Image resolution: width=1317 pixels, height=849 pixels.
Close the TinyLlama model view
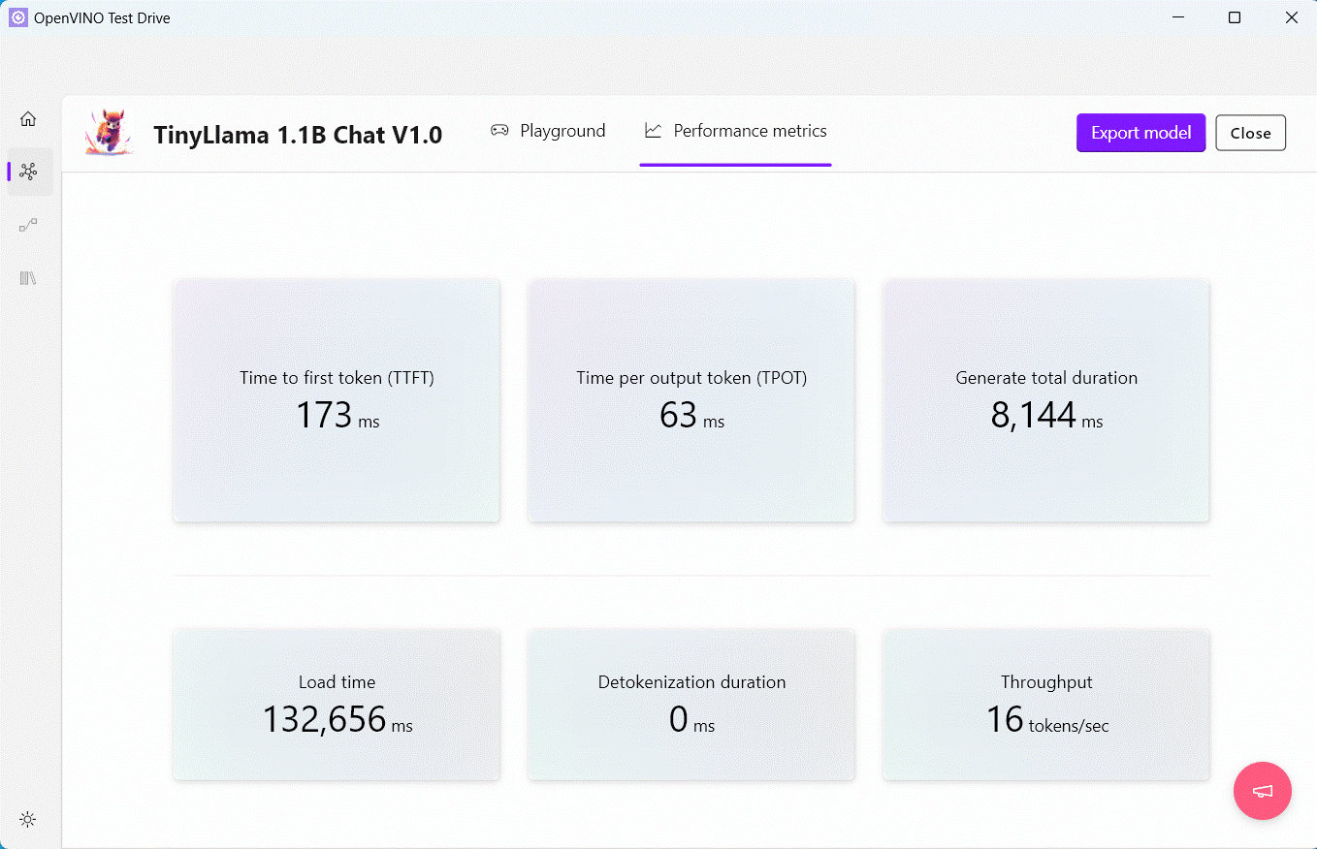[x=1250, y=133]
